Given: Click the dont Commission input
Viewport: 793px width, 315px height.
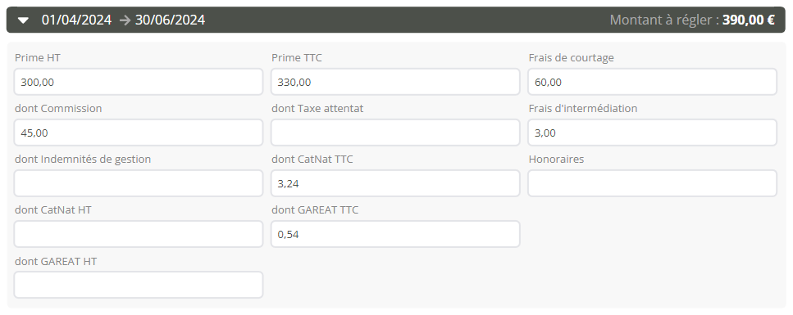Looking at the screenshot, I should click(138, 133).
